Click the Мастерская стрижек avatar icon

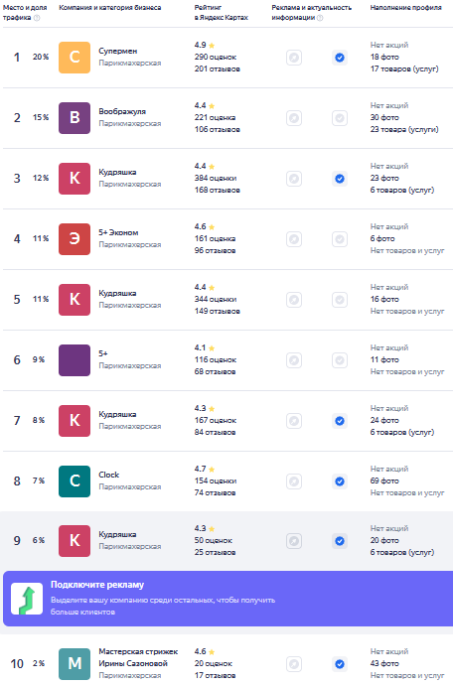[75, 664]
